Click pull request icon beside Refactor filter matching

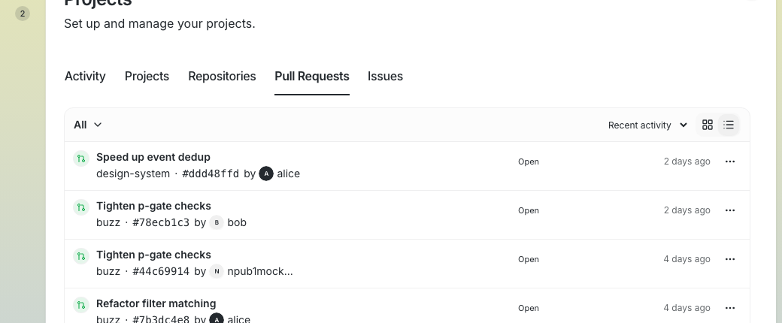81,305
